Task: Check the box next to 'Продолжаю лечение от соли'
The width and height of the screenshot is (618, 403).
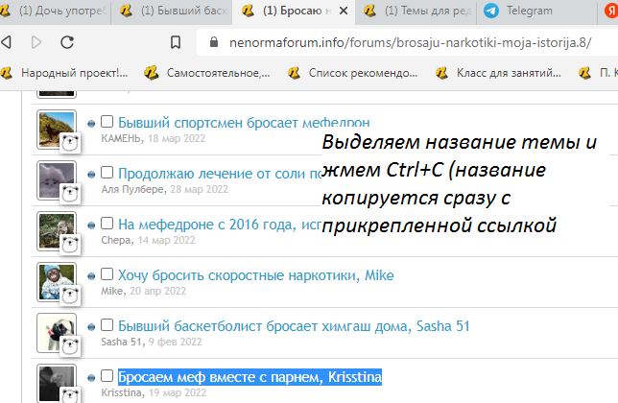Action: tap(107, 173)
